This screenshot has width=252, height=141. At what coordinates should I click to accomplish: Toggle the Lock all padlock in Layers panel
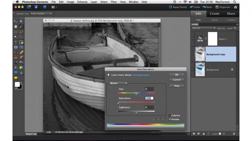(x=224, y=133)
